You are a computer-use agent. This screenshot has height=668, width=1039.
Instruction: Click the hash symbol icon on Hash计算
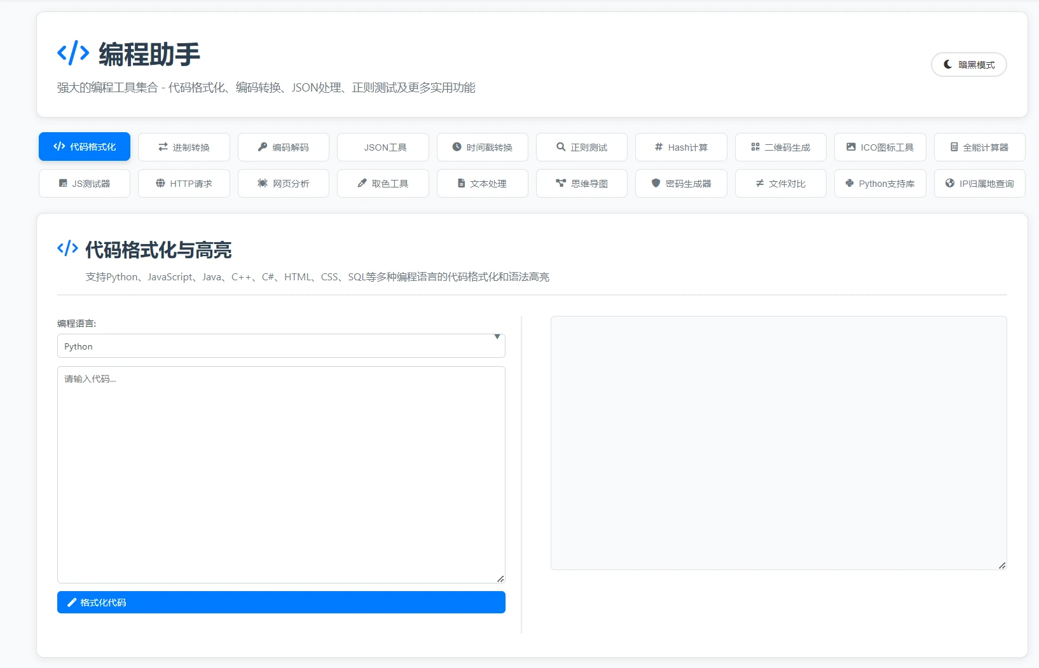pyautogui.click(x=659, y=147)
